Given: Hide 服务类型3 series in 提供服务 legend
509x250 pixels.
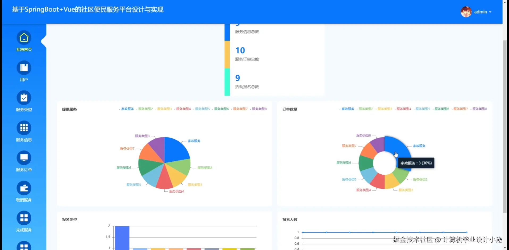Looking at the screenshot, I should tap(164, 109).
